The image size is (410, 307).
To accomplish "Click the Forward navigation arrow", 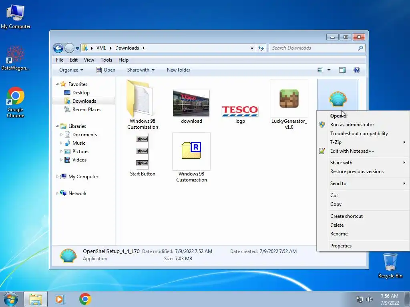I will point(69,48).
